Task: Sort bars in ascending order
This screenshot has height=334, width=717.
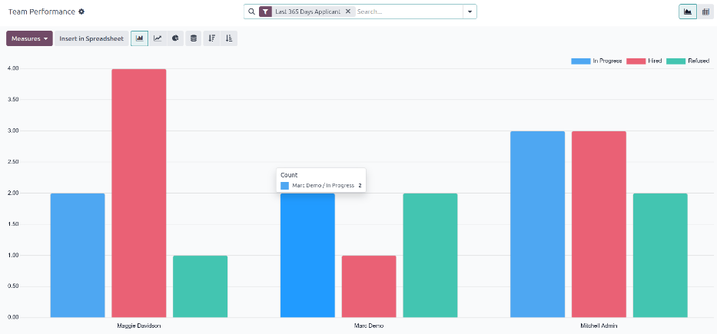Action: point(229,38)
